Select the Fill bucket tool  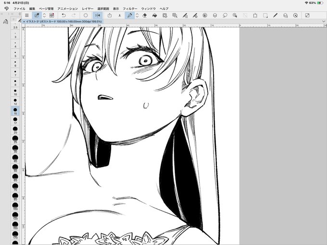click(154, 15)
